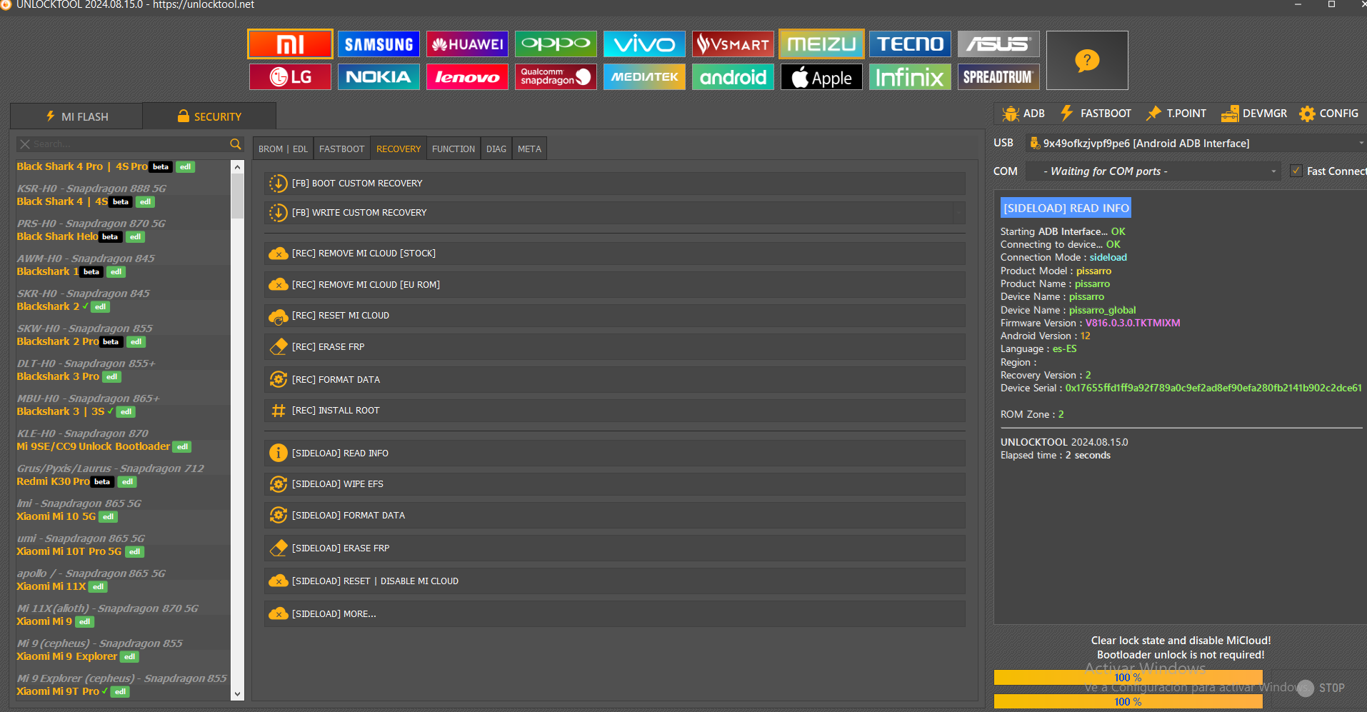
Task: Select the Qualcomm Snapdragon logo
Action: click(x=556, y=77)
